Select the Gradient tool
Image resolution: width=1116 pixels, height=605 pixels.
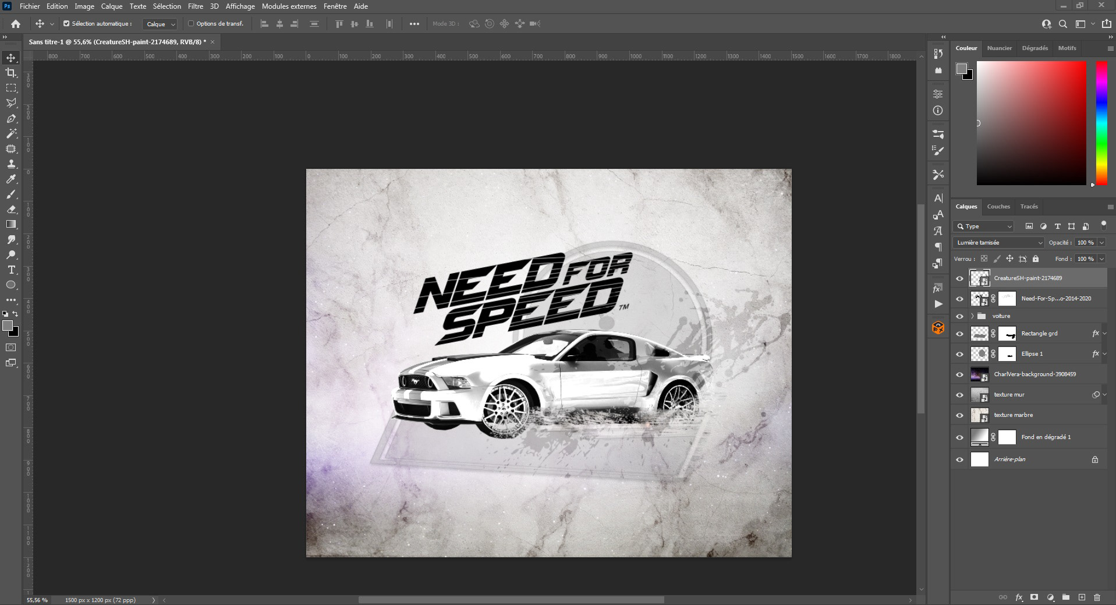11,225
